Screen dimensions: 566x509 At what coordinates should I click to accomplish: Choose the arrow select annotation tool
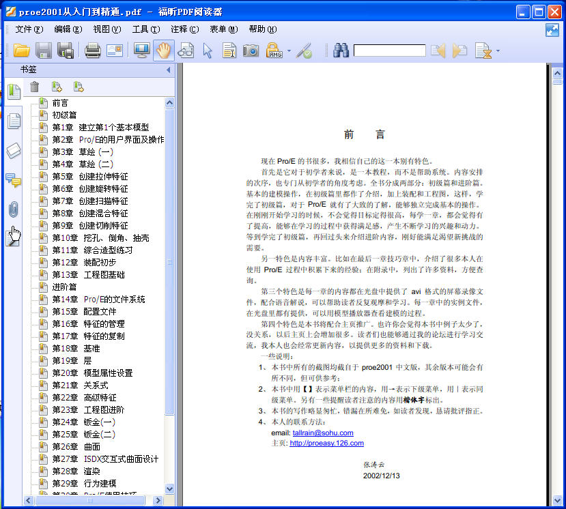pyautogui.click(x=208, y=50)
